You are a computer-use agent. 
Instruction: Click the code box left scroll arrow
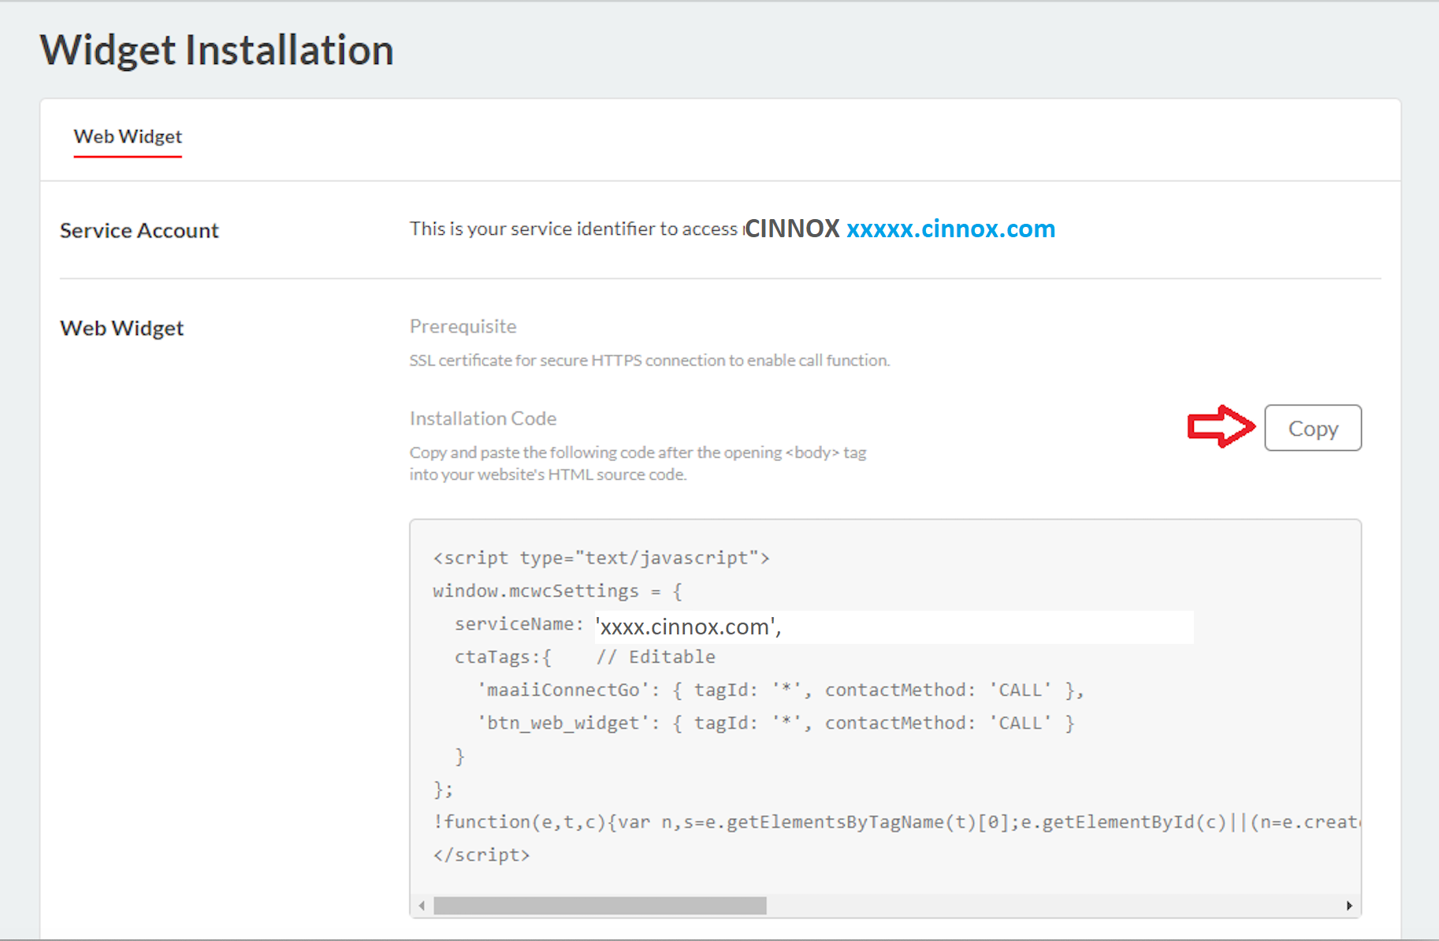(422, 906)
